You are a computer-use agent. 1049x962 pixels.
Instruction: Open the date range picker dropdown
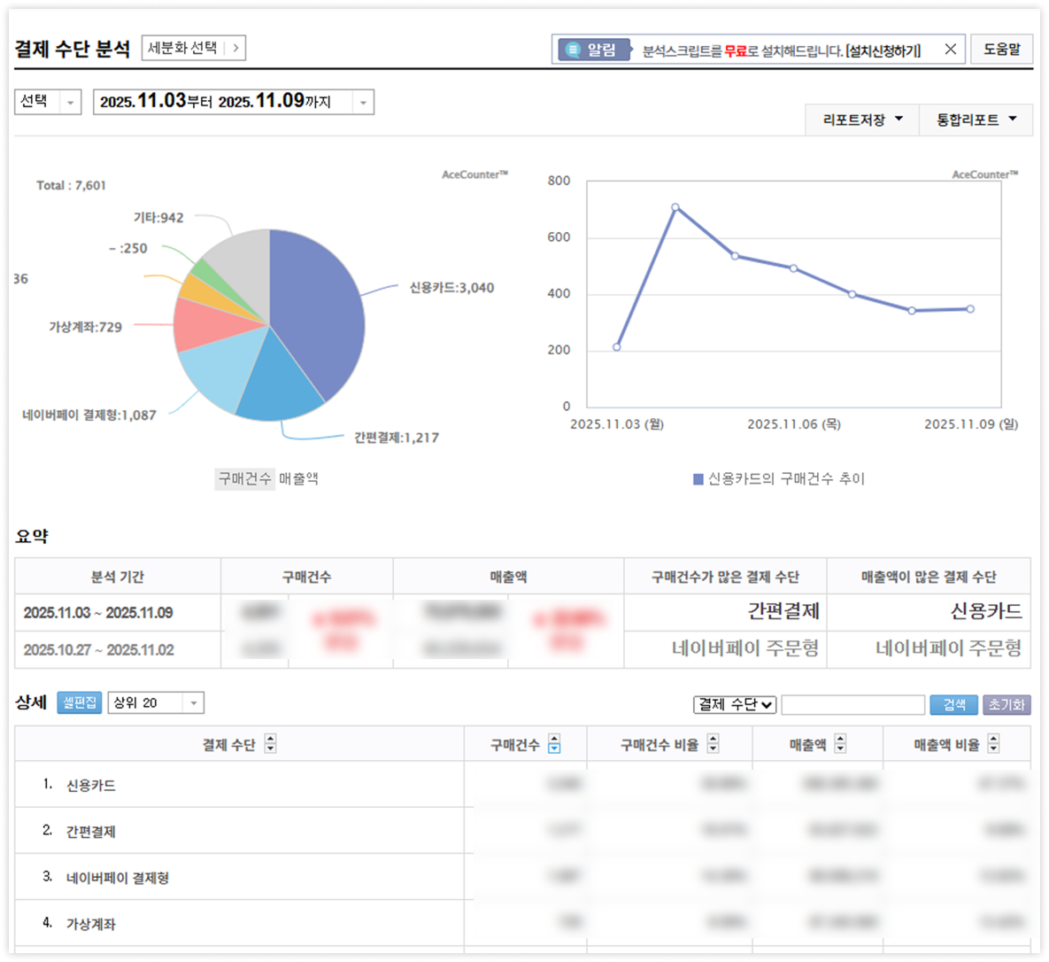click(233, 102)
